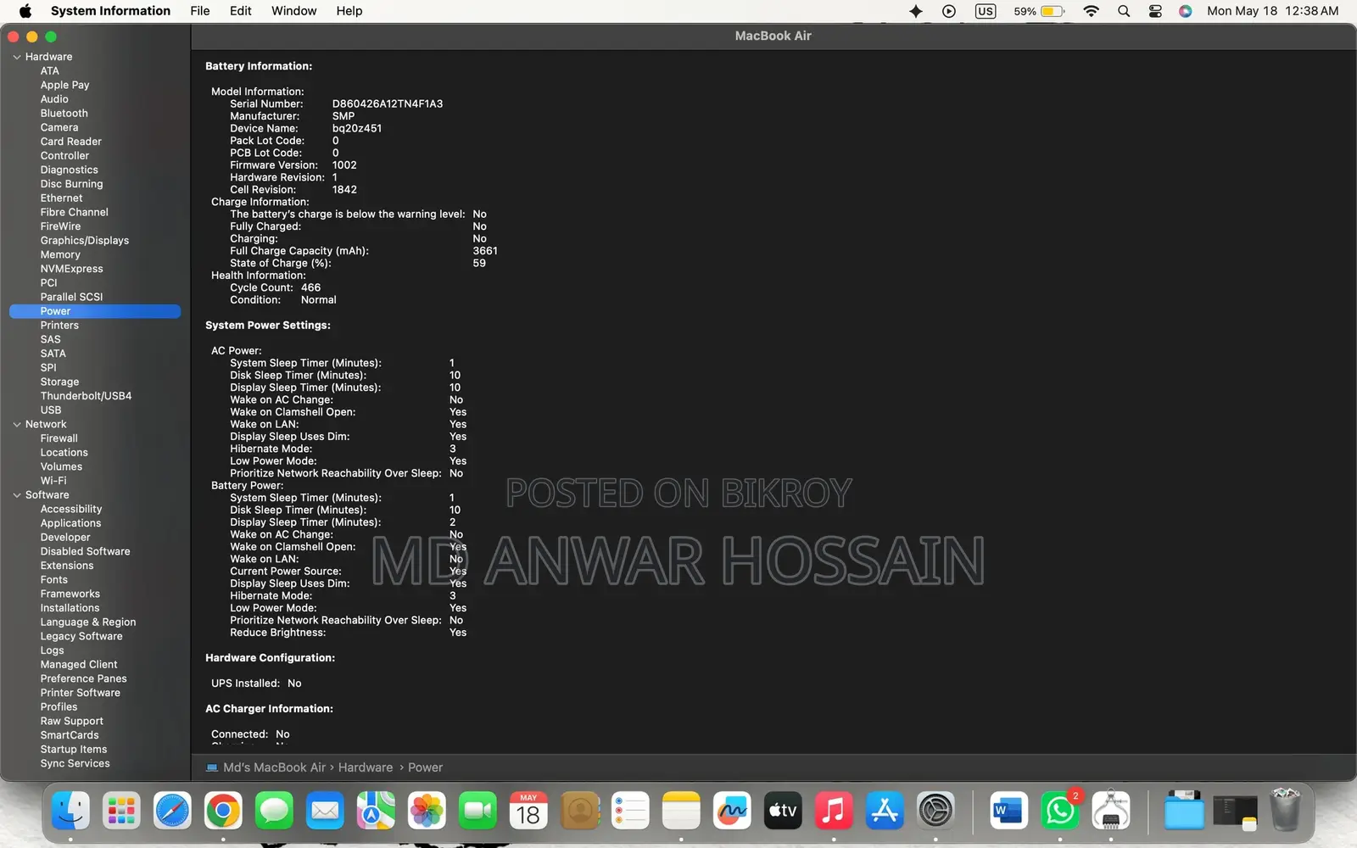This screenshot has height=848, width=1357.
Task: Click System Information icon in dock
Action: point(1110,812)
